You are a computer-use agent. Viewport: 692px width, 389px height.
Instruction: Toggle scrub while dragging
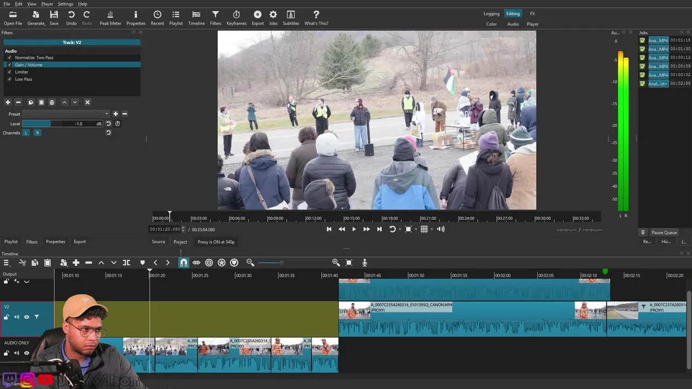pos(196,263)
